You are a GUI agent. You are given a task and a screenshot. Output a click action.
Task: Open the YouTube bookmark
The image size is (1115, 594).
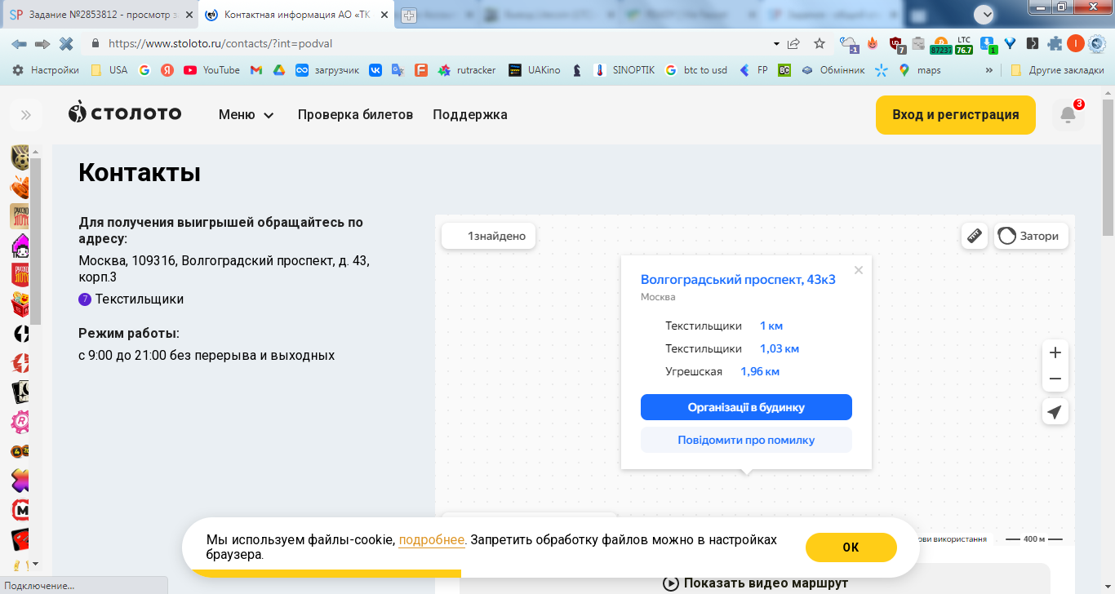(211, 70)
